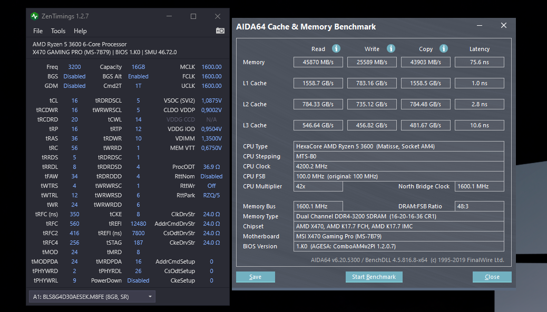Click the ProcODT value 36.9 Ω
This screenshot has height=312, width=547.
211,167
